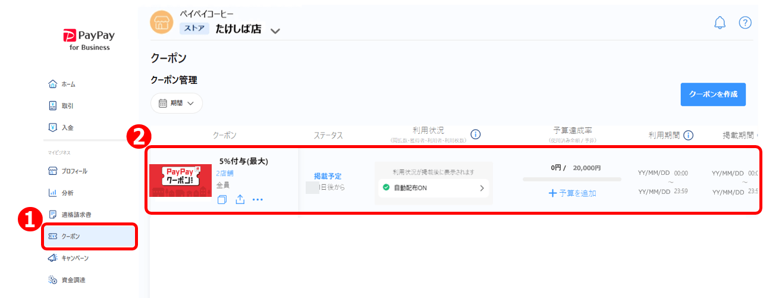Click the budget achievement progress bar
The width and height of the screenshot is (782, 298).
[571, 179]
